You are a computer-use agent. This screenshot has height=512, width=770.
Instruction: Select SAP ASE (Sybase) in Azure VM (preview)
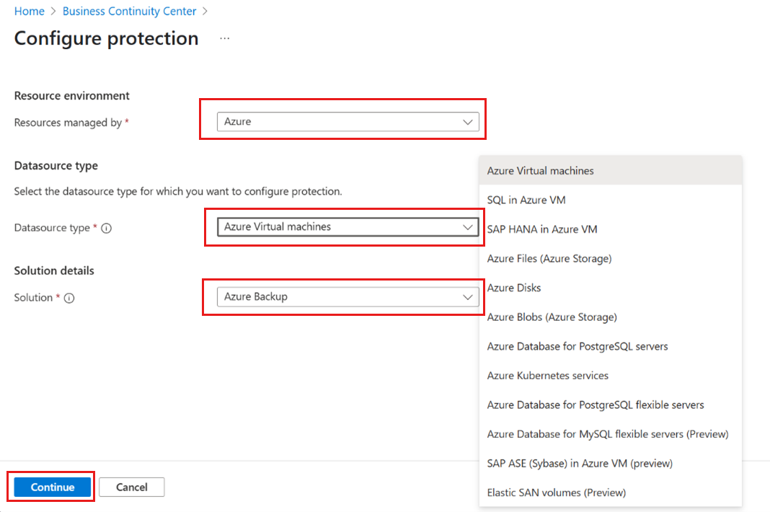pyautogui.click(x=611, y=464)
